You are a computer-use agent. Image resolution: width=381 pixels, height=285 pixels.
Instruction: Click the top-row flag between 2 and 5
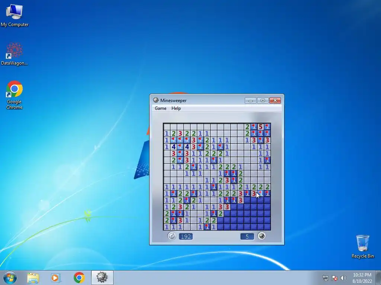(254, 127)
